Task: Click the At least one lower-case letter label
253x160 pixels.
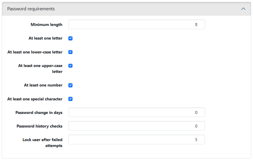Action: 35,52
